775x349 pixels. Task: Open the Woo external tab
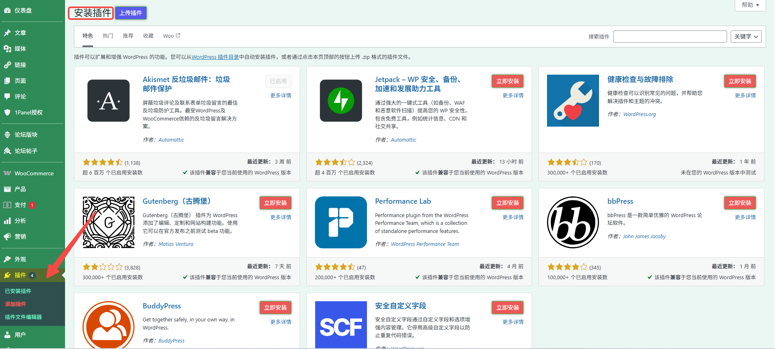pyautogui.click(x=171, y=36)
